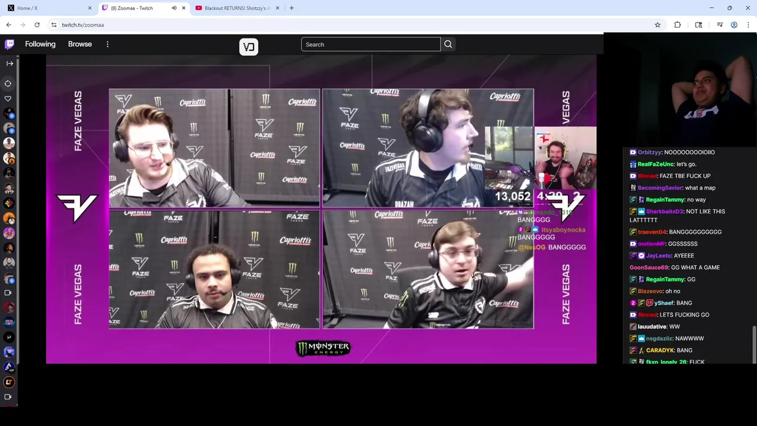Click the search magnifier button

tap(448, 44)
